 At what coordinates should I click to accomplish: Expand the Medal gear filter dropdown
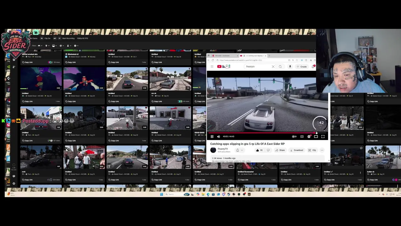tap(76, 46)
